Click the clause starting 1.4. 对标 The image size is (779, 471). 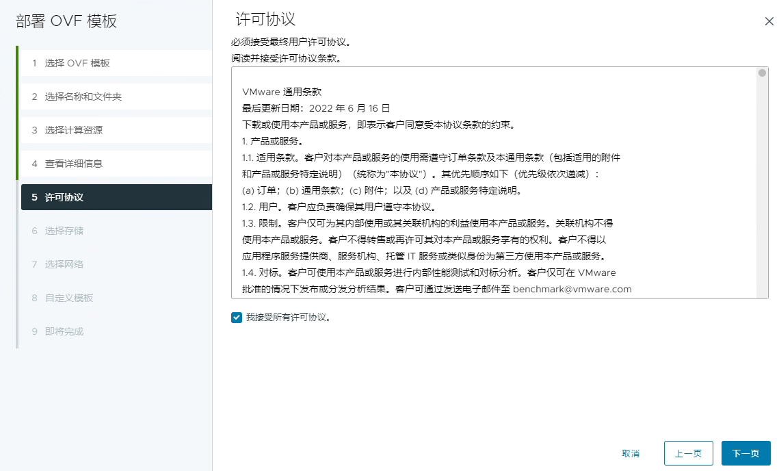point(429,272)
